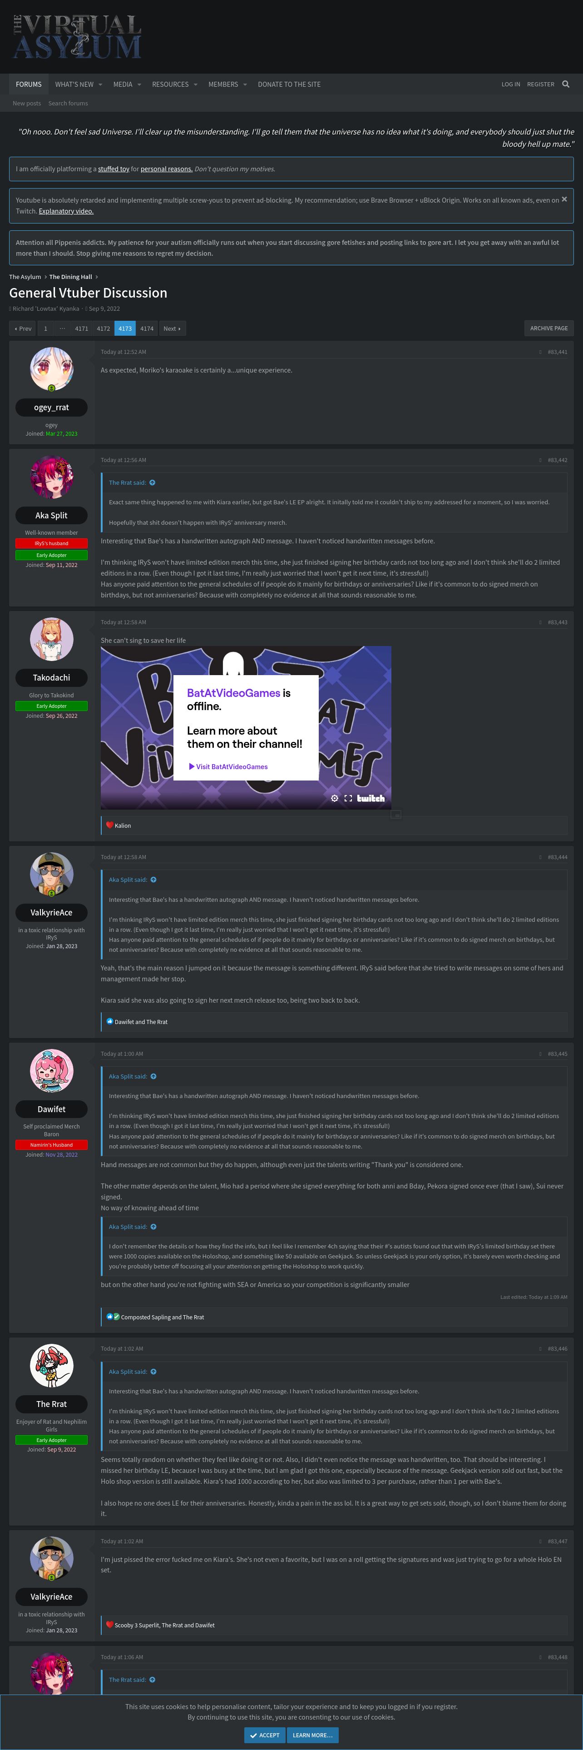Share post #83,441 via share icon
Screen dimensions: 583x1750
click(x=539, y=352)
